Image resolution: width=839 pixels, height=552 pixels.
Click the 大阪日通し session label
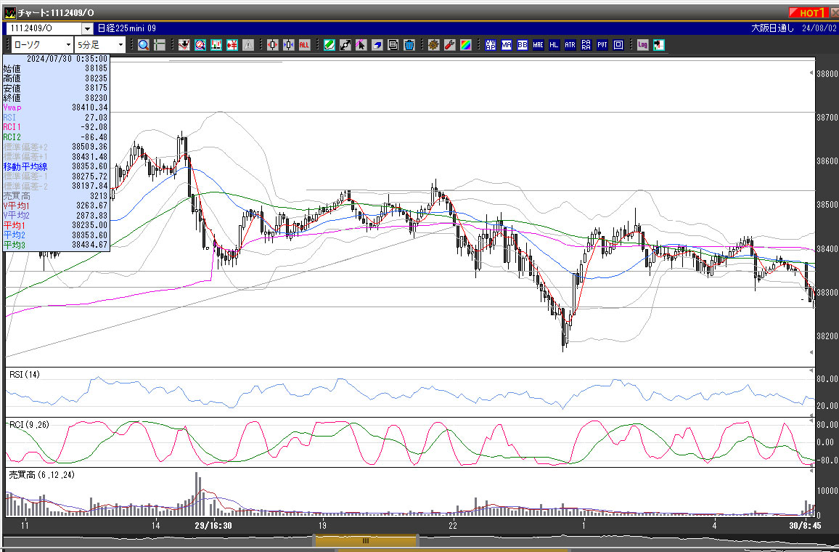(773, 28)
